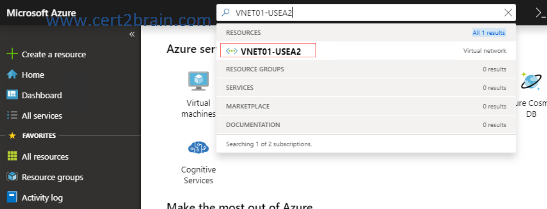Image resolution: width=547 pixels, height=209 pixels.
Task: Click the FAVORITES star icon
Action: (12, 136)
